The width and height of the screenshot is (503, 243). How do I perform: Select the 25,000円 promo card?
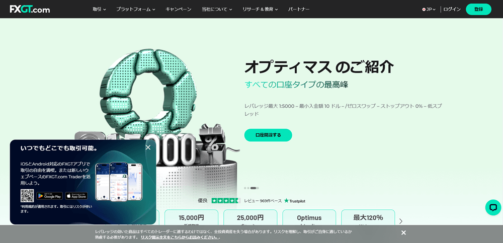click(250, 218)
